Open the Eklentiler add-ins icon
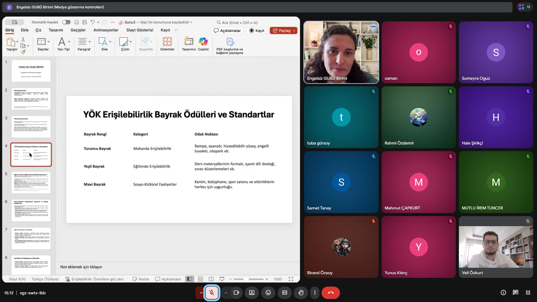537x302 pixels. point(167,42)
